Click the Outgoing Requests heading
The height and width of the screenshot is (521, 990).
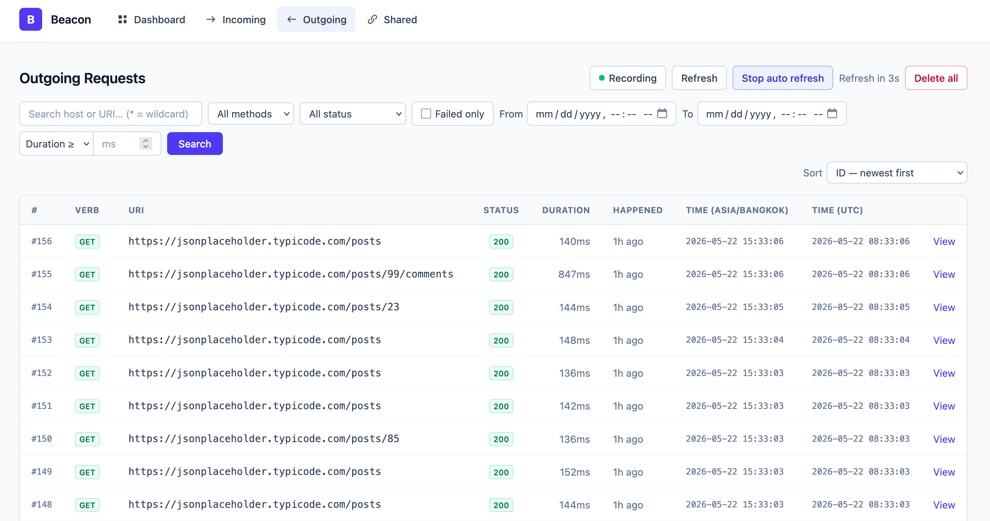coord(82,78)
